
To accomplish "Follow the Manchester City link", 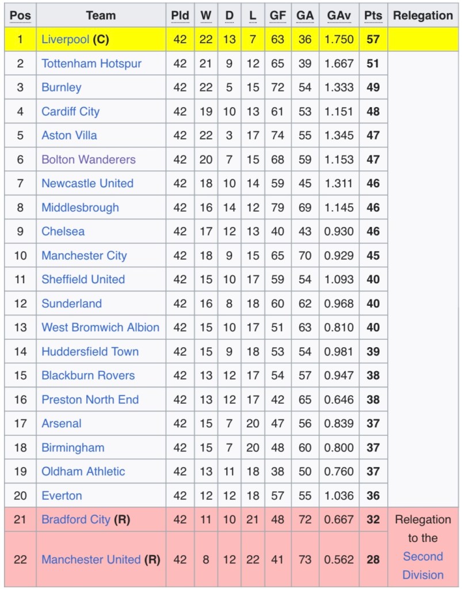I will tap(84, 256).
